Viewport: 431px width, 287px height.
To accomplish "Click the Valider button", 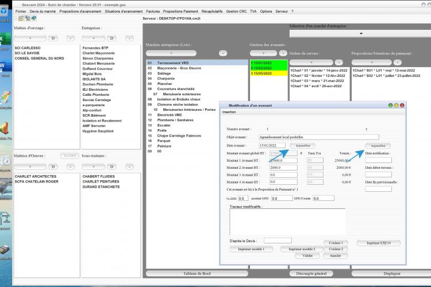I will (x=307, y=255).
